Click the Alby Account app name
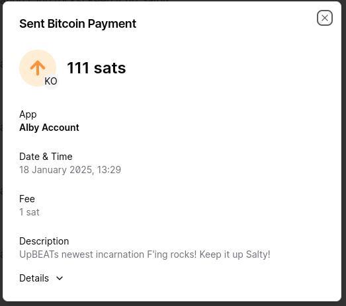346x306 pixels. click(x=49, y=128)
